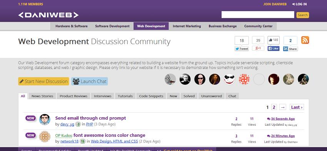Share page with the Tweet button
Image resolution: width=327 pixels, height=151 pixels.
[242, 49]
